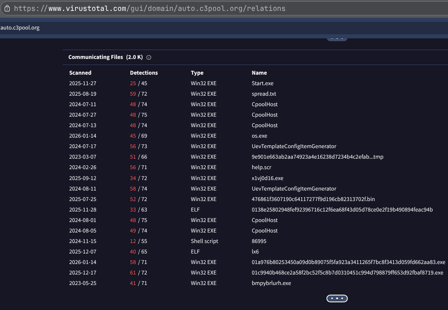The width and height of the screenshot is (448, 310).
Task: Open the 476861f3607190c...bin file entry
Action: (x=313, y=199)
